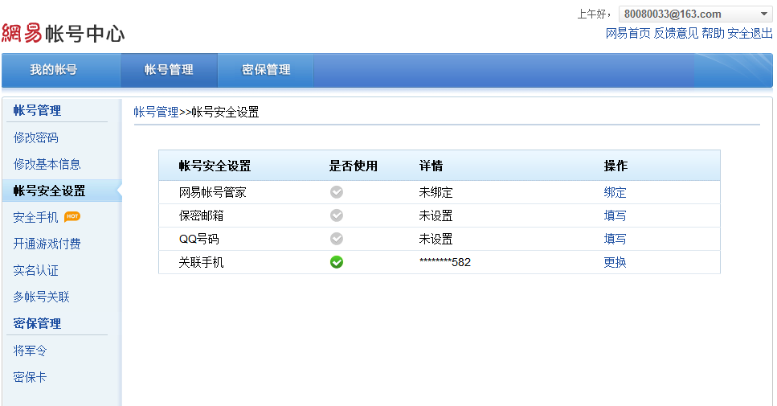
Task: Open 修改基本信息 in the sidebar
Action: (47, 164)
